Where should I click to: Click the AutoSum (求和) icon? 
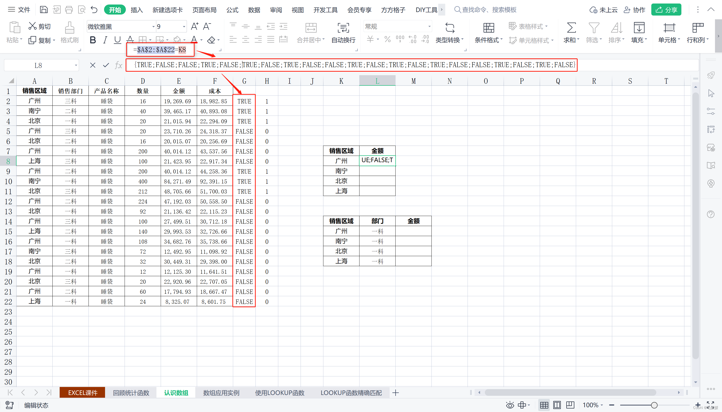571,28
